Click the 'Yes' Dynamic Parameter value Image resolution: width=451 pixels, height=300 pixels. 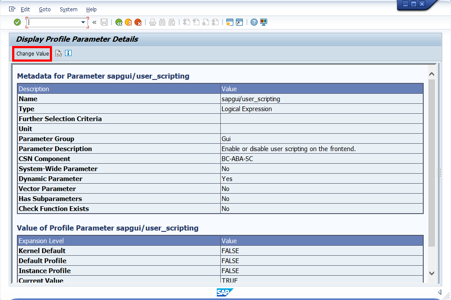tap(322, 179)
